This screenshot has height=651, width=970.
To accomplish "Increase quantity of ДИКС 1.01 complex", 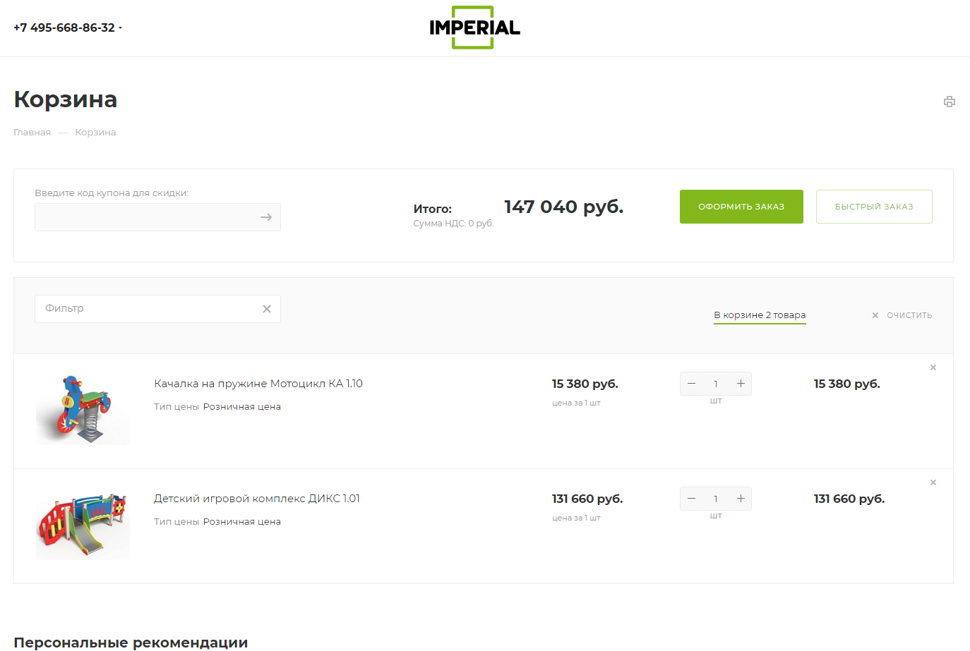I will [x=741, y=499].
